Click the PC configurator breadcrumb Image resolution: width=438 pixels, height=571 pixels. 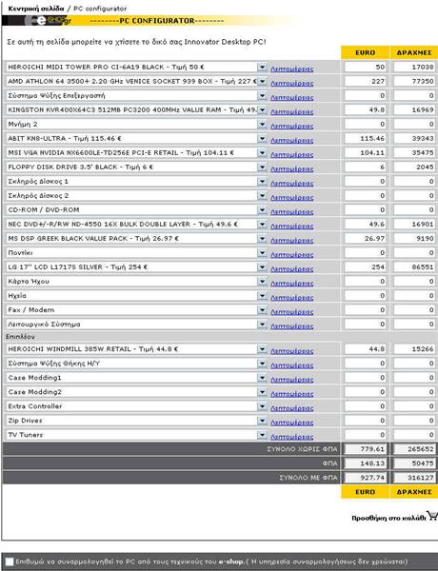(x=100, y=9)
